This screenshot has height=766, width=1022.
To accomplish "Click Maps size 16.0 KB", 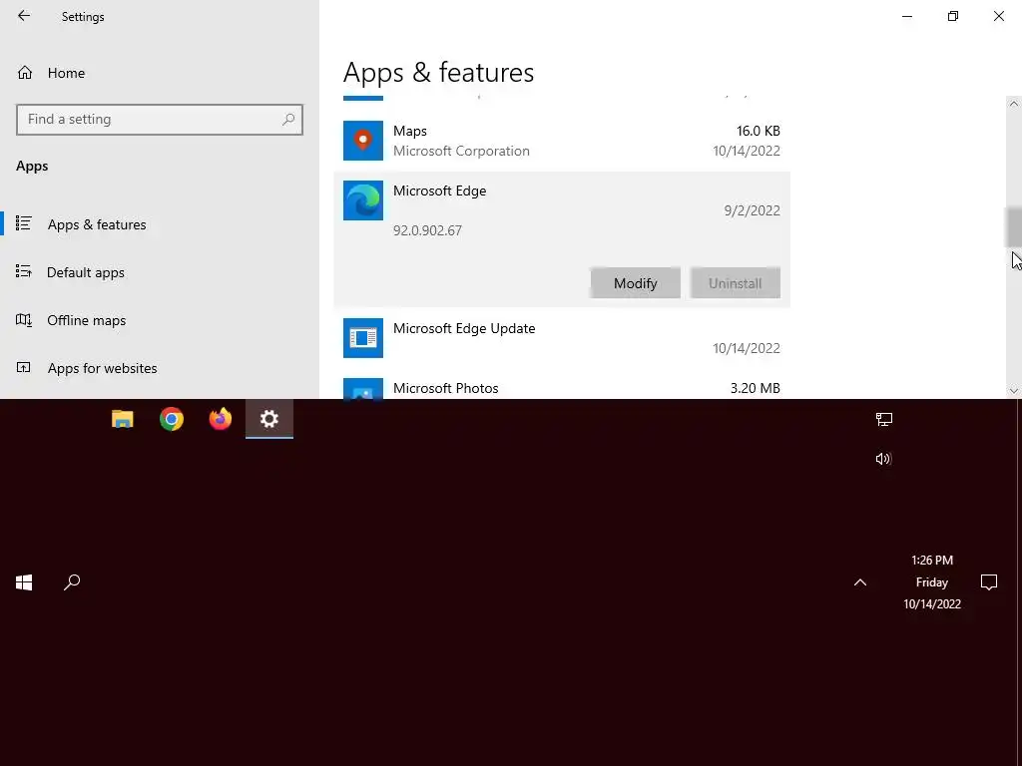I will click(759, 131).
